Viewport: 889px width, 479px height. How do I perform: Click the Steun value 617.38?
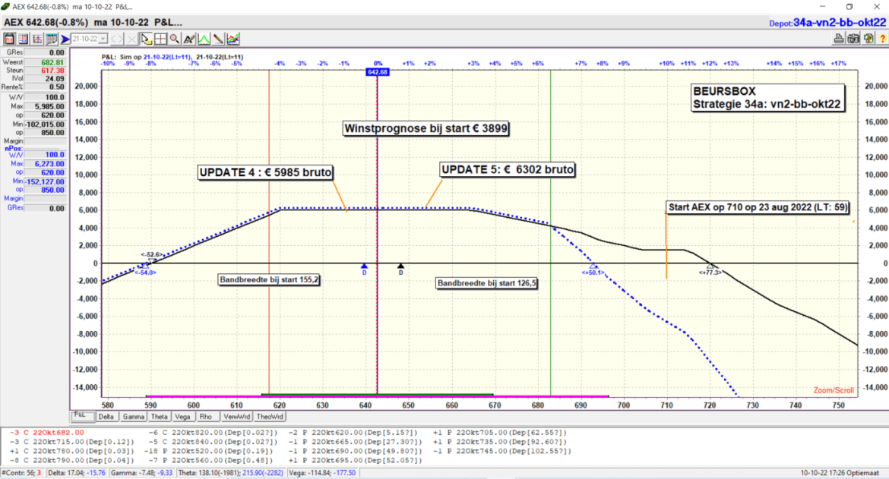[46, 71]
